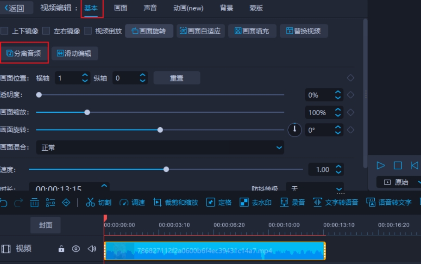Open the 防抖等级 dropdown

tap(314, 187)
